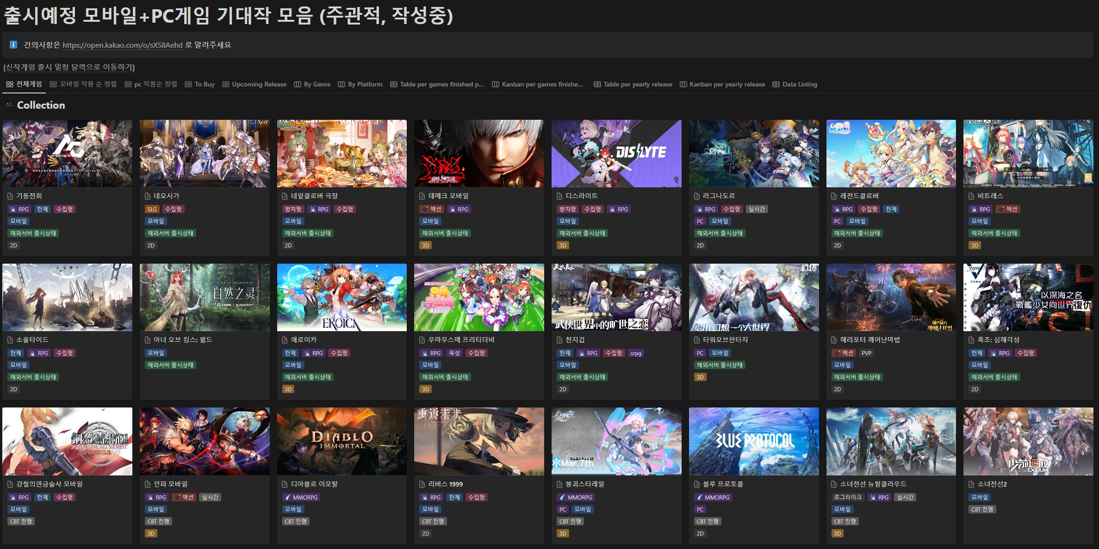The width and height of the screenshot is (1099, 549).
Task: Click the page icon beside 던파 모바일
Action: 148,484
